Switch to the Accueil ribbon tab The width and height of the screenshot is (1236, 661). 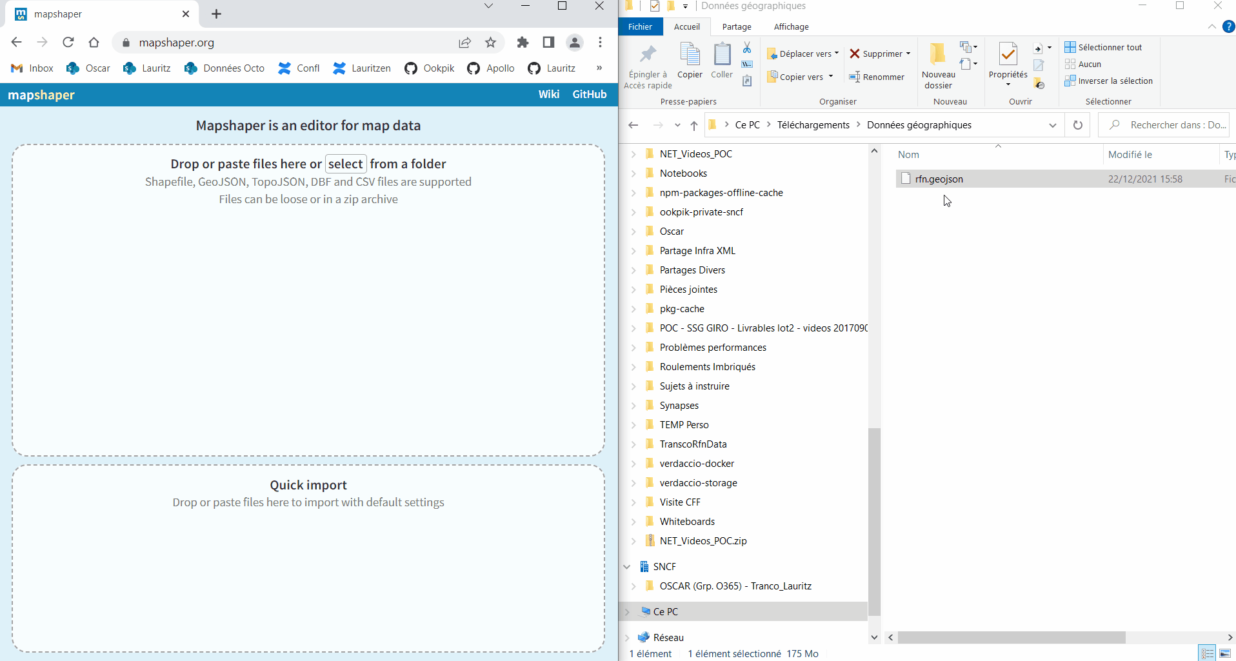(x=686, y=26)
